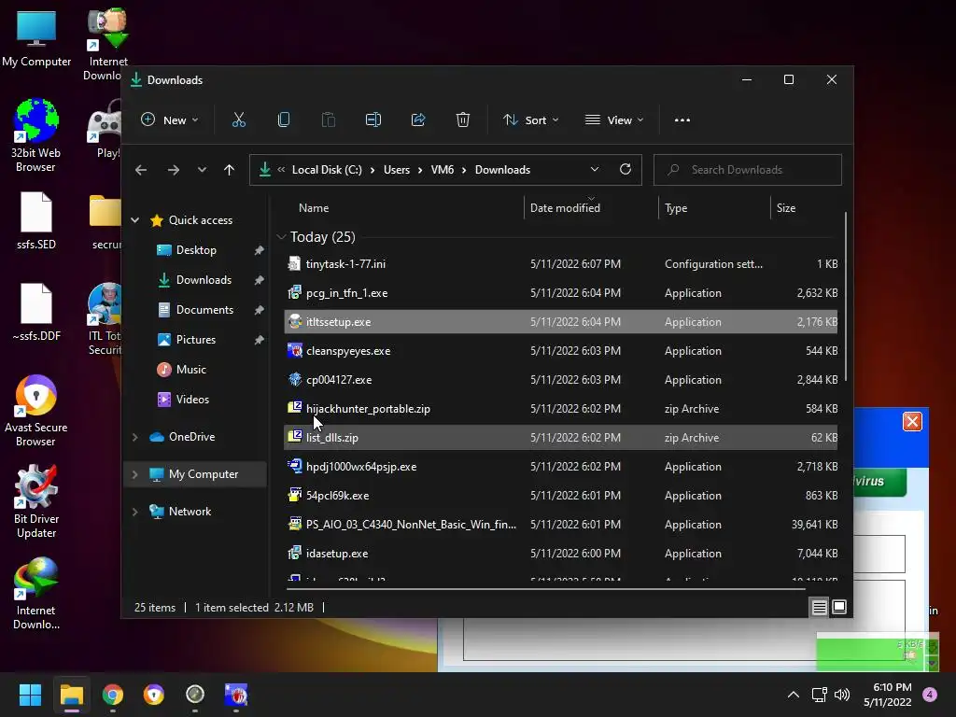Select hpdj1000wx64psjp.exe file
The width and height of the screenshot is (956, 717).
[561, 467]
